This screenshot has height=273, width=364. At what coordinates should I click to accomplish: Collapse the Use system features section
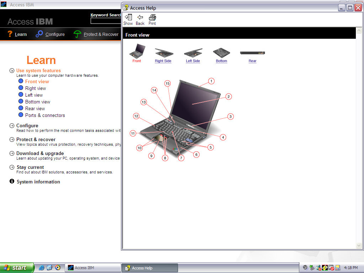[12, 70]
